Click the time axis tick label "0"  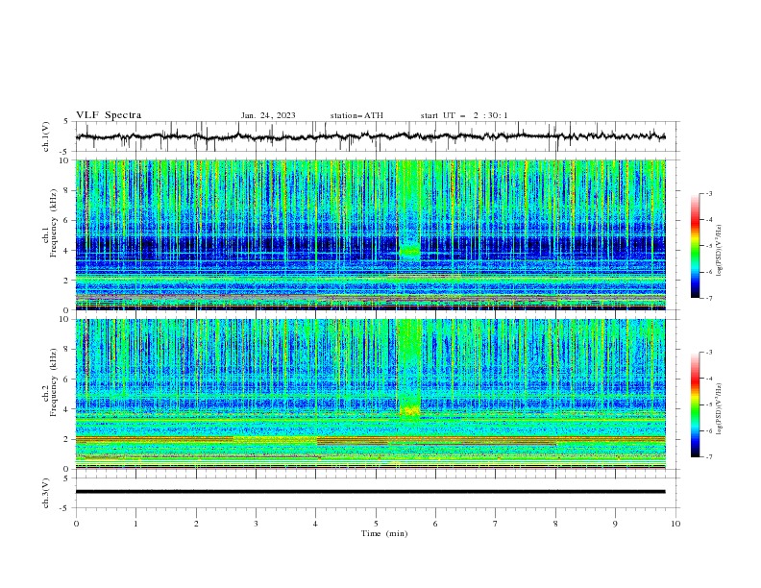(76, 524)
